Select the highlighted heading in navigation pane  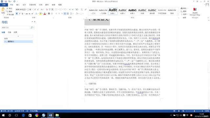18,42
